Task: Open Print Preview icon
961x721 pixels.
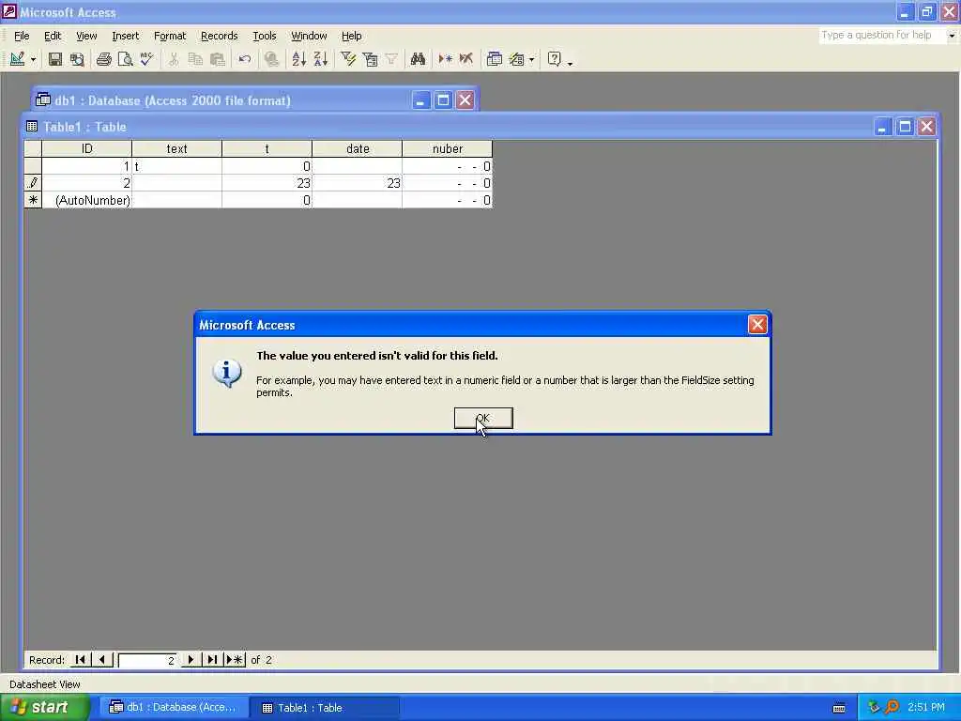Action: click(x=125, y=59)
